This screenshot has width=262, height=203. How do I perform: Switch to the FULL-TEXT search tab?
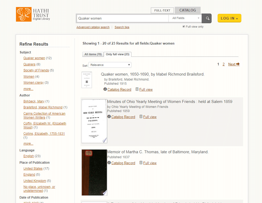coord(162,10)
